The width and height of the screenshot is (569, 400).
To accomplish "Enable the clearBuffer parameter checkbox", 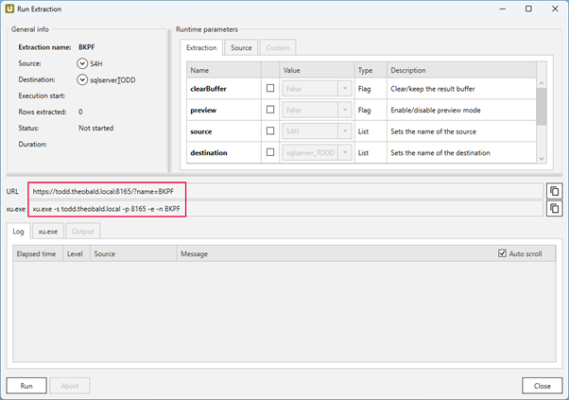I will click(271, 88).
